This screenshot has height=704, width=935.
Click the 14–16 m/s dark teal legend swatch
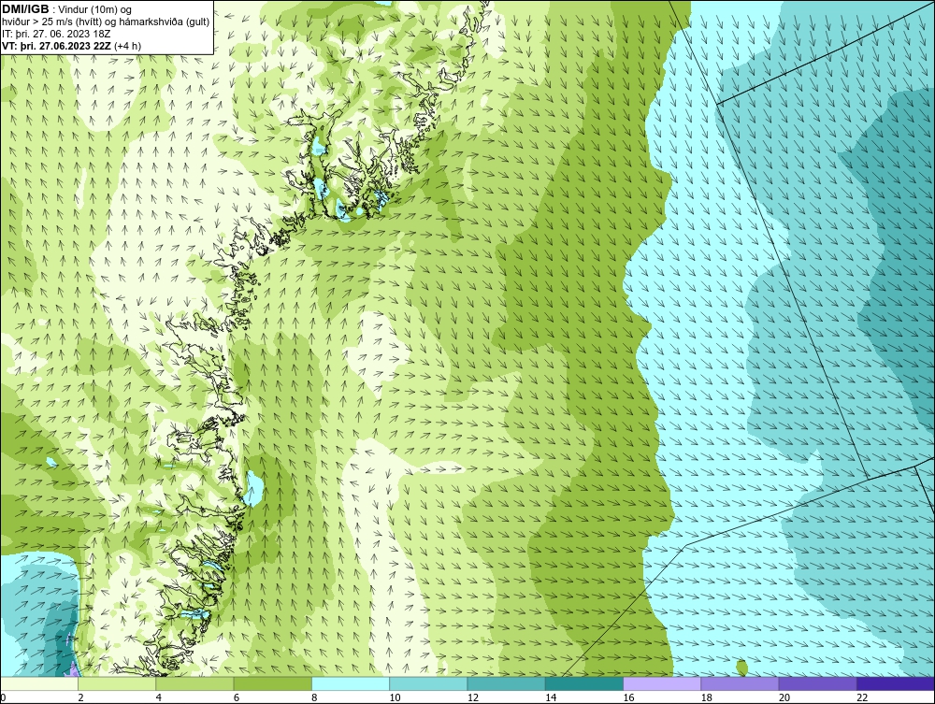pyautogui.click(x=584, y=683)
